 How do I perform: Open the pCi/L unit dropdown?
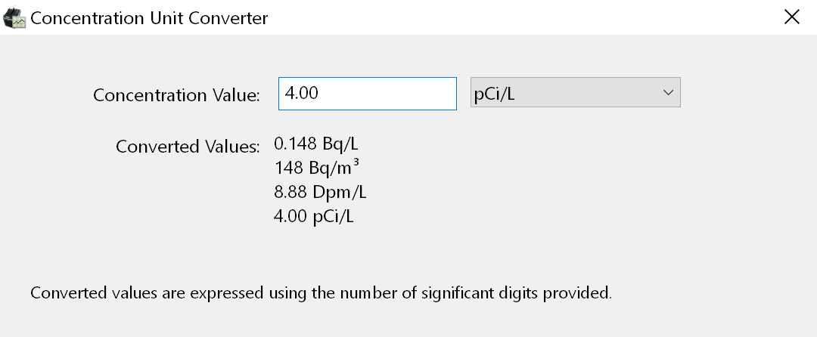575,93
